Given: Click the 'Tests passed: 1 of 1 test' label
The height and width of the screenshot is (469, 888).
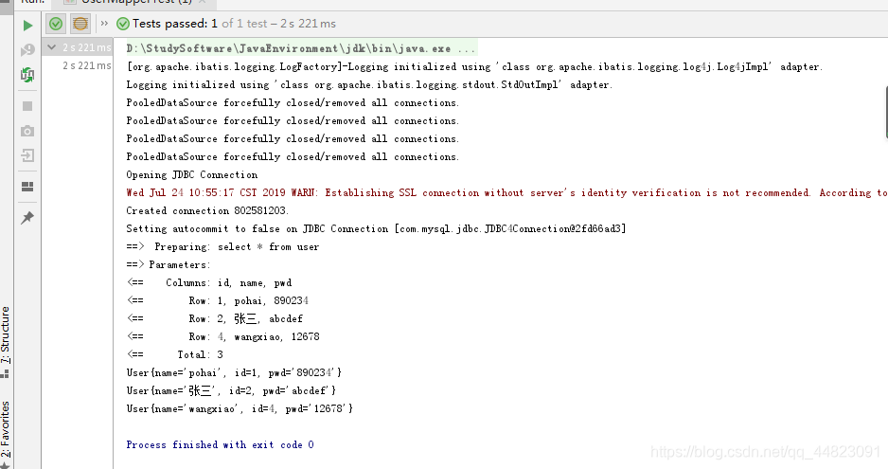Looking at the screenshot, I should click(x=234, y=24).
